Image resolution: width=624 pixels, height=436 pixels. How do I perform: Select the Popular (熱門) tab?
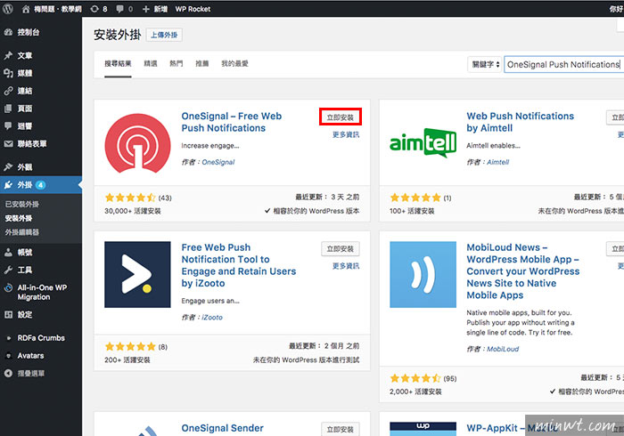177,63
